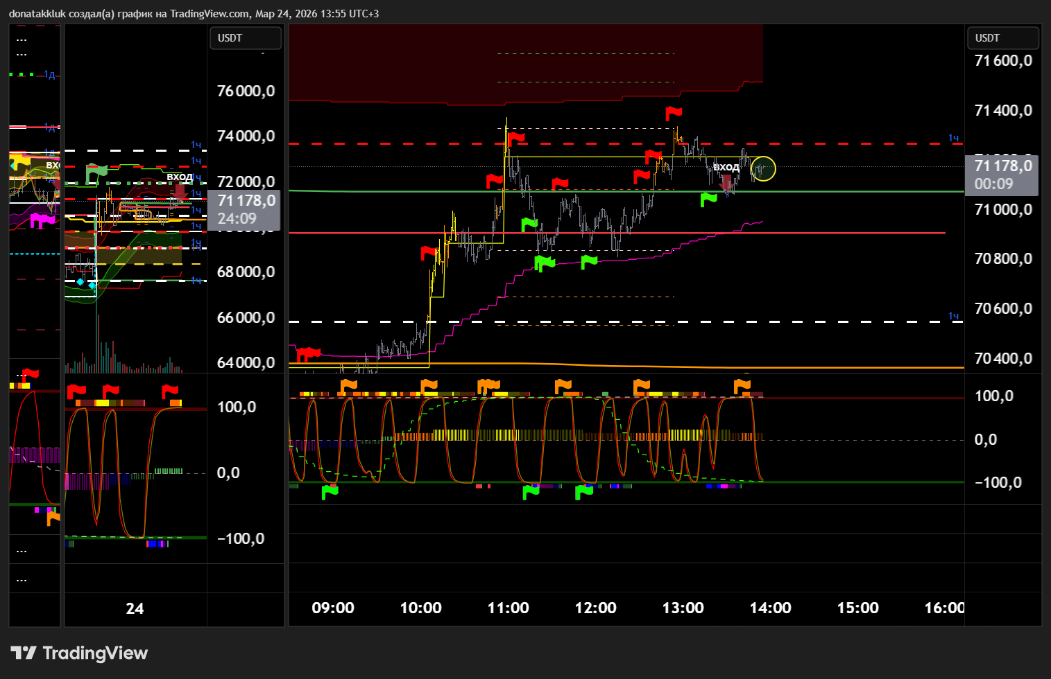The height and width of the screenshot is (679, 1051).
Task: Click the 71 178,0 price label with 00:09
Action: click(x=1002, y=175)
